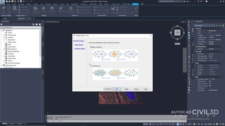Select Points in the Toolspace tree
This screenshot has height=126, width=225.
(x=10, y=33)
